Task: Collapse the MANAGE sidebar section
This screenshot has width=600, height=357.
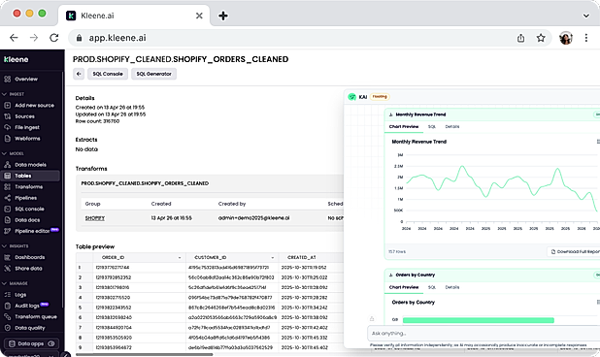Action: [5, 283]
